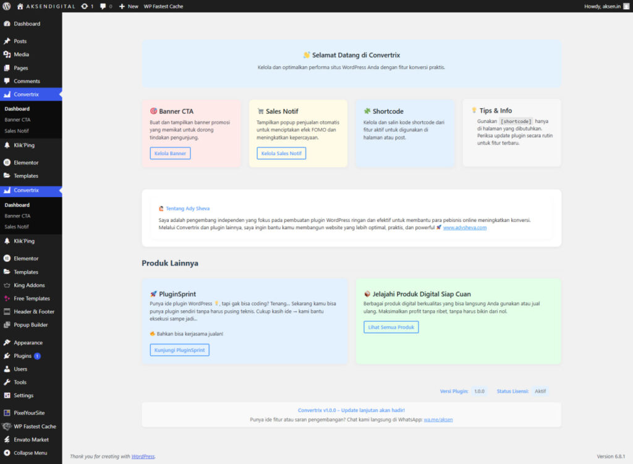Click the Lihat Semua Produk button
The height and width of the screenshot is (464, 633).
click(x=391, y=327)
